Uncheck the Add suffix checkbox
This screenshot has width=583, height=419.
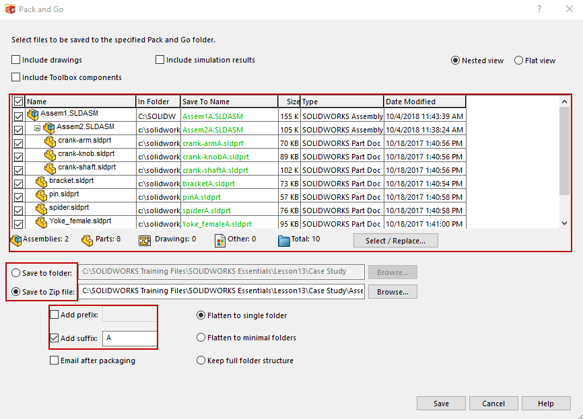[x=55, y=338]
